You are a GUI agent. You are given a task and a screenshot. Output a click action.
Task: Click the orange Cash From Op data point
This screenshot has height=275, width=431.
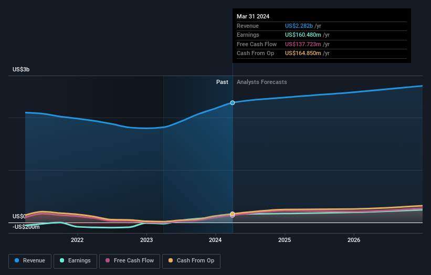click(233, 214)
